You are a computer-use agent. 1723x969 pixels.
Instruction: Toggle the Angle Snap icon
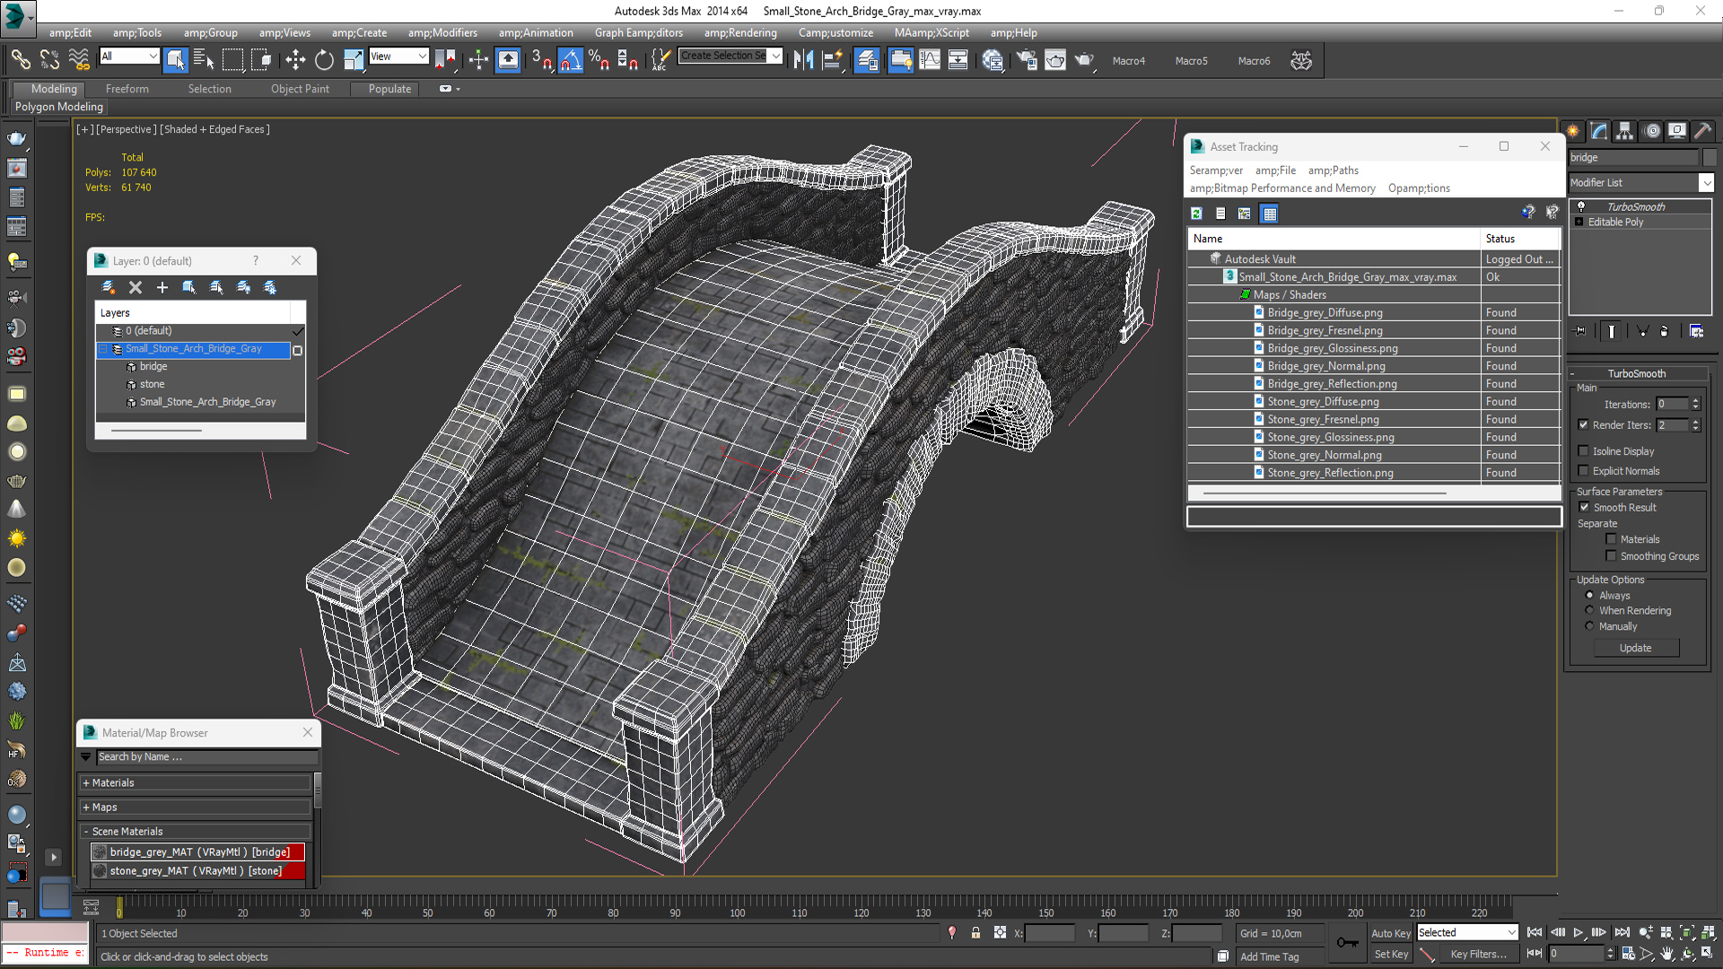571,60
